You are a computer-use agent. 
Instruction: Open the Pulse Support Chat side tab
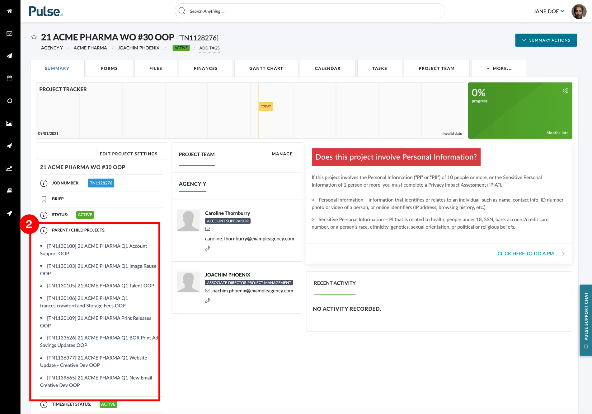coord(585,320)
